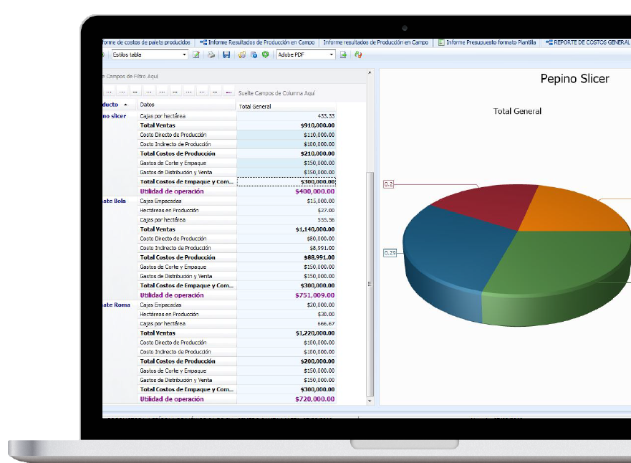Open the Adobe PDF format dropdown
Viewport: 631px width, 463px height.
coord(331,54)
